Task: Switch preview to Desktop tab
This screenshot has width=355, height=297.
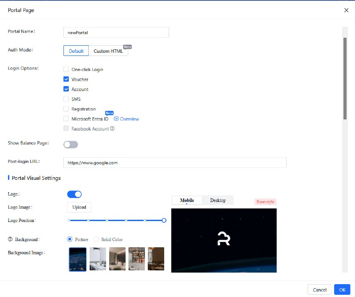Action: pyautogui.click(x=218, y=200)
